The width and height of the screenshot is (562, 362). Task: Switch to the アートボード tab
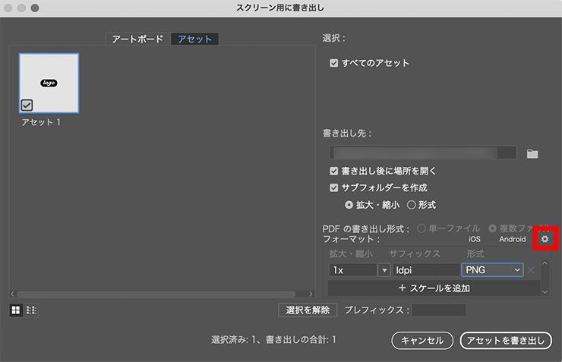point(137,39)
